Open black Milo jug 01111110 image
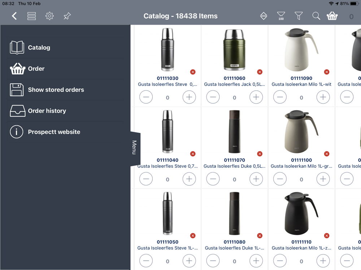The height and width of the screenshot is (270, 361). pyautogui.click(x=301, y=213)
